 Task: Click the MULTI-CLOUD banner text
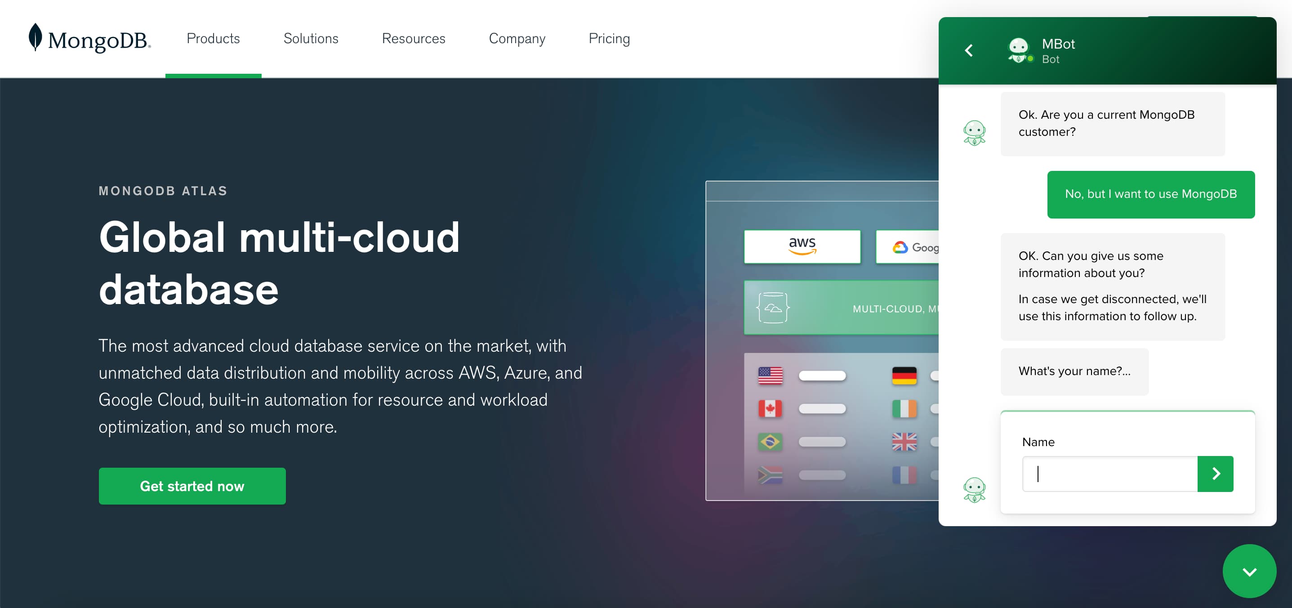coord(895,309)
